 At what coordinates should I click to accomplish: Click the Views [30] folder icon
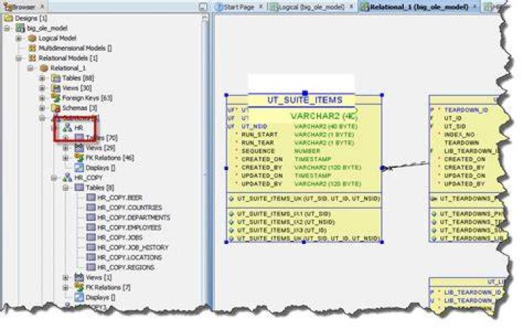tap(55, 88)
